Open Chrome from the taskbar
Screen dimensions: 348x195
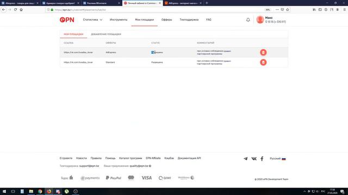click(40, 191)
